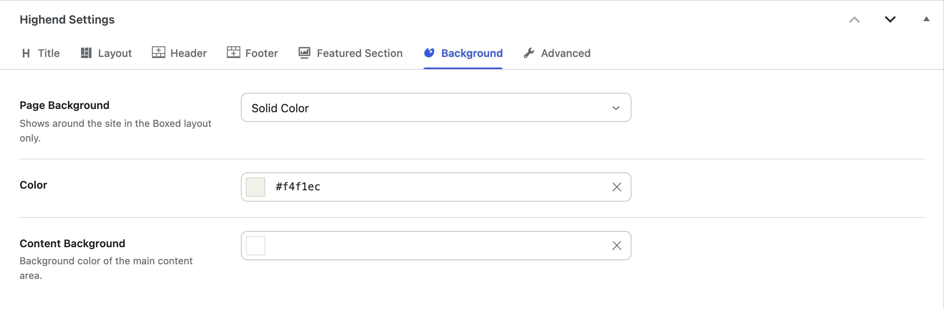Move Highend Settings panel up
The image size is (944, 309).
pos(854,20)
